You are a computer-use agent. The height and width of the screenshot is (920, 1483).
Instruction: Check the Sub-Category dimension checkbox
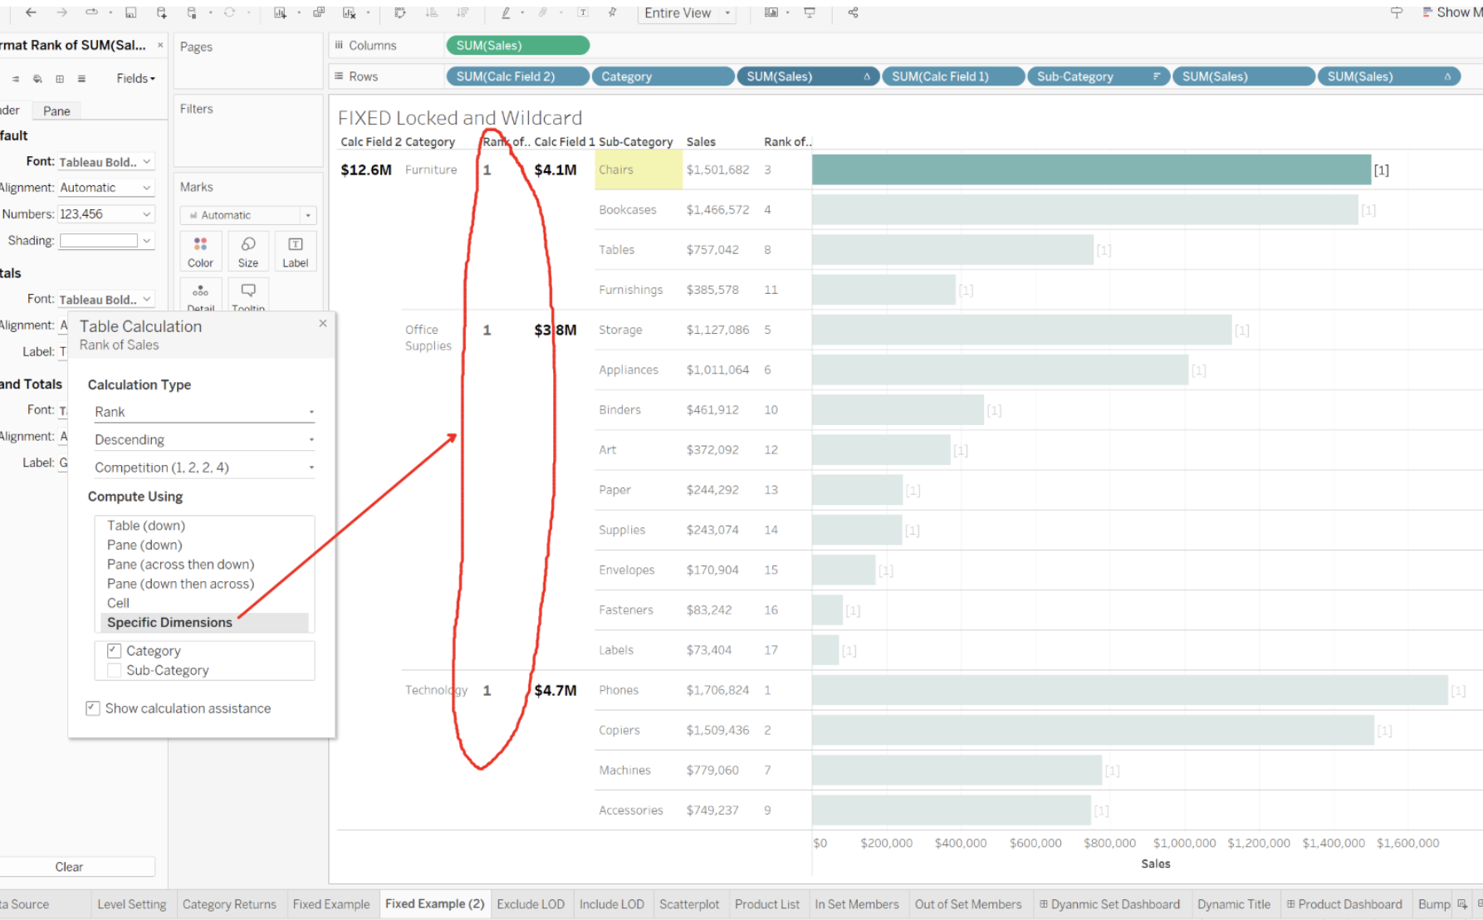[114, 670]
